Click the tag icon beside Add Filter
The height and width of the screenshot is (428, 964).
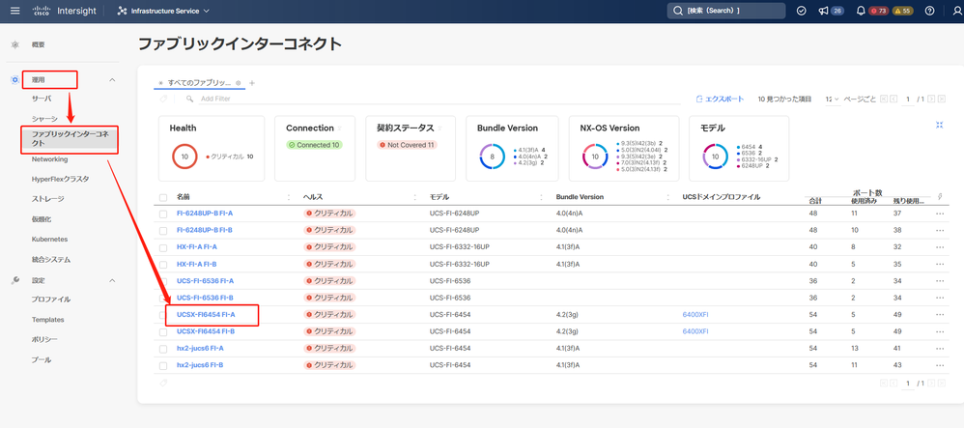click(163, 99)
